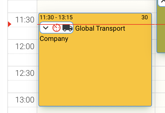Viewport: 165px width, 113px height.
Task: Click the red current-time triangle marker
Action: point(9,24)
